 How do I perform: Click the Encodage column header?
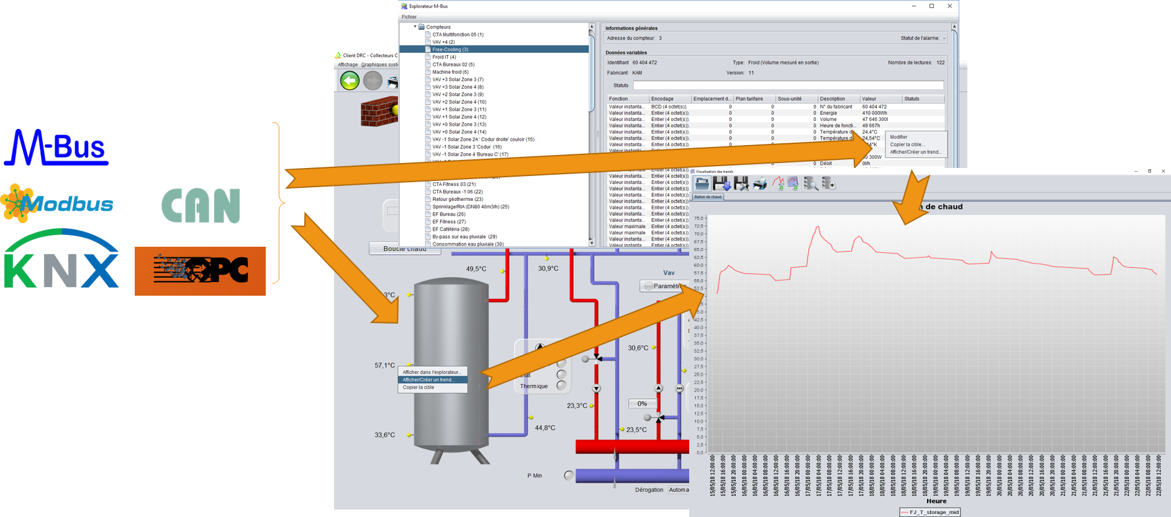670,99
